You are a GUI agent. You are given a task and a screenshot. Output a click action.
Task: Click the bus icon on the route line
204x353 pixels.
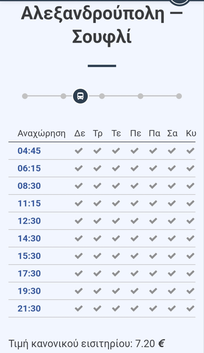(x=80, y=96)
